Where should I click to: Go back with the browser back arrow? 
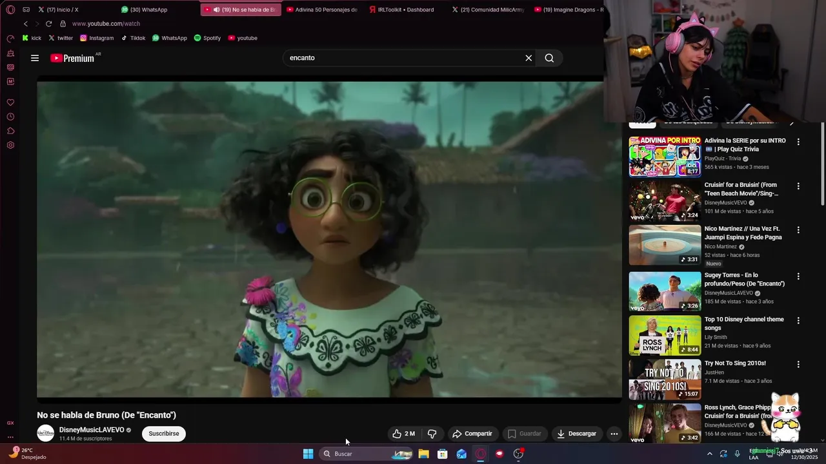[x=26, y=24]
